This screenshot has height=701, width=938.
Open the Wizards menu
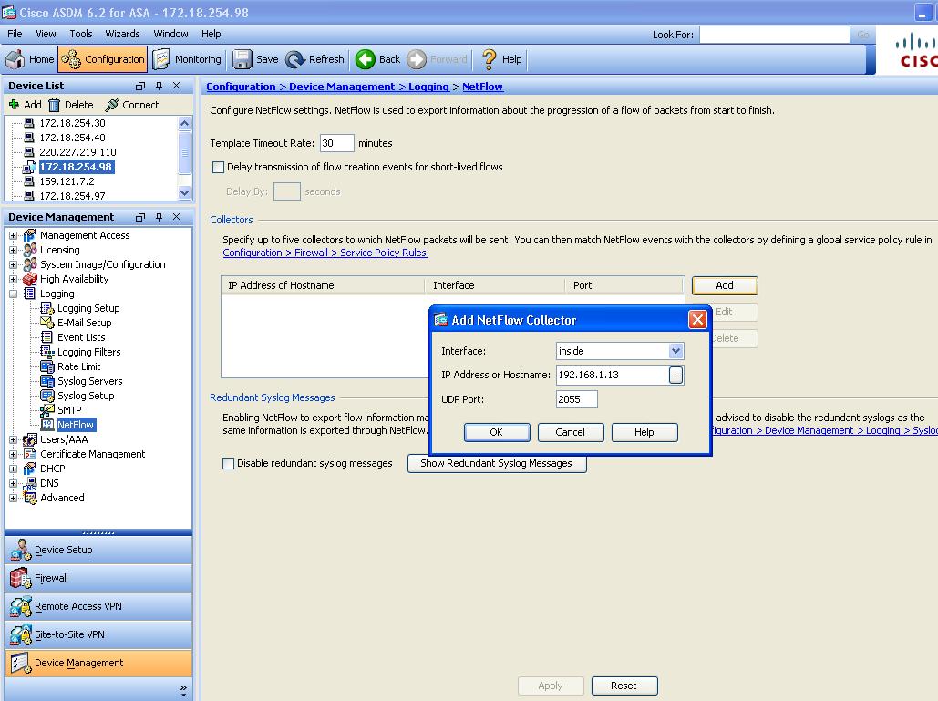tap(123, 34)
